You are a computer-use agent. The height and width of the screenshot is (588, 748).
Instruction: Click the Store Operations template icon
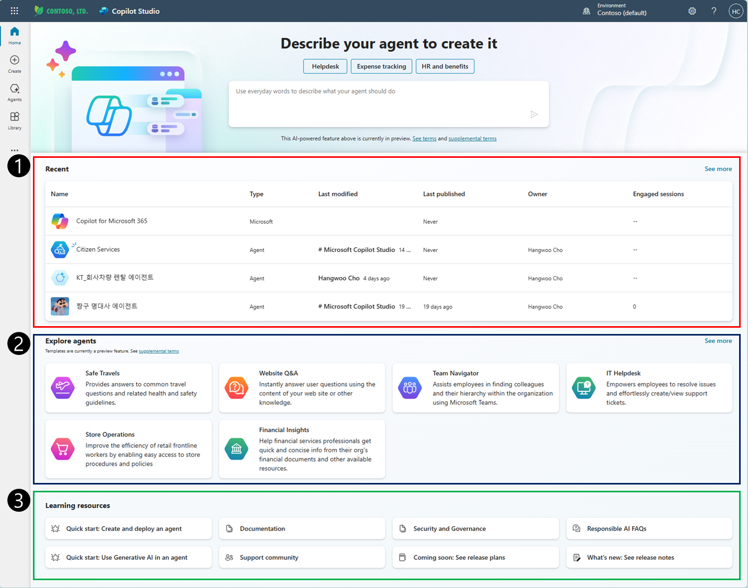(63, 449)
